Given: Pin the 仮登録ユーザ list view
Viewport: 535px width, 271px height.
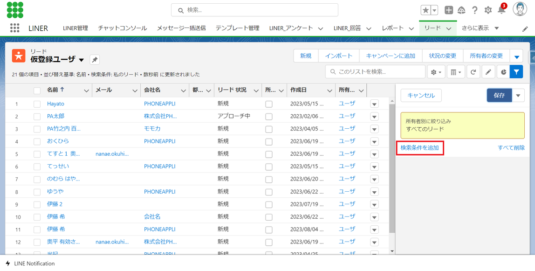Looking at the screenshot, I should coord(95,60).
